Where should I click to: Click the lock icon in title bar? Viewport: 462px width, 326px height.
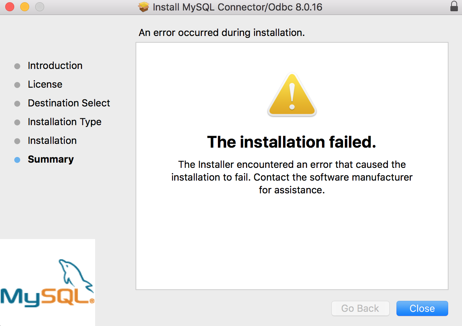click(x=454, y=6)
